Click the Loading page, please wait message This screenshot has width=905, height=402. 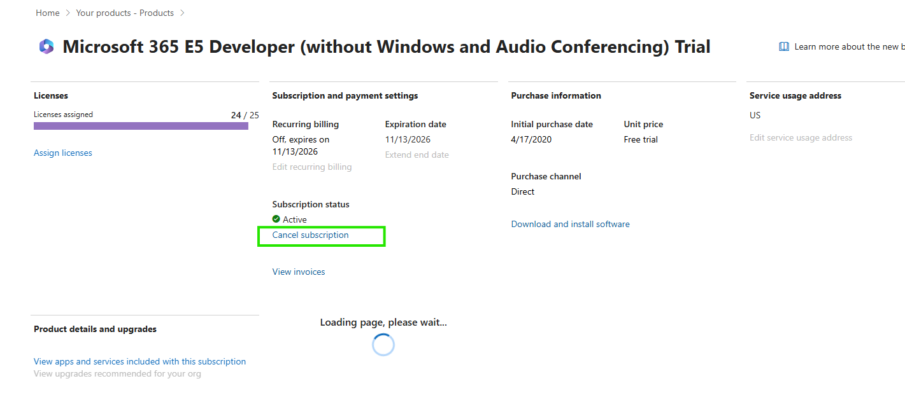pos(383,322)
